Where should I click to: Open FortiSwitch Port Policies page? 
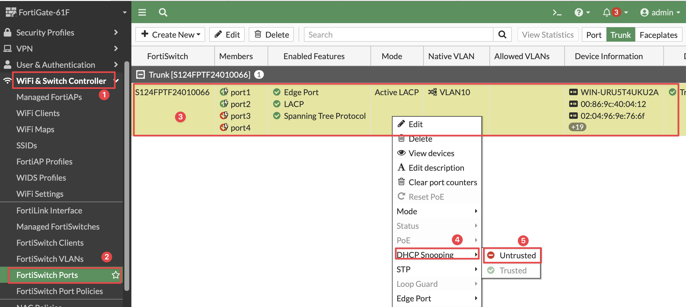point(59,291)
